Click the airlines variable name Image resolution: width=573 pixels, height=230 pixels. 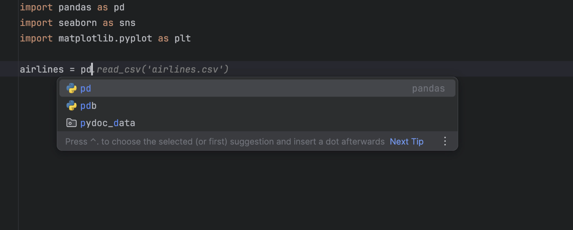(x=42, y=69)
